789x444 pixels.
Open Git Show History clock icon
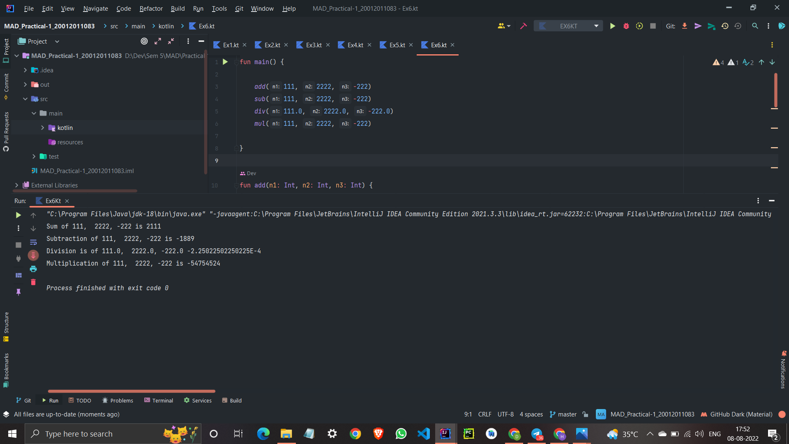tap(725, 26)
